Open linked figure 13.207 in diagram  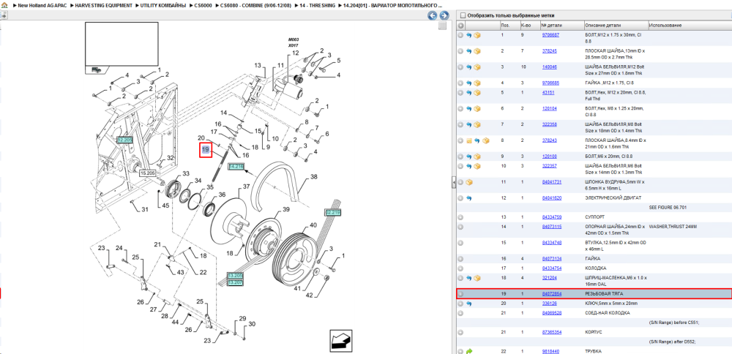point(235,282)
